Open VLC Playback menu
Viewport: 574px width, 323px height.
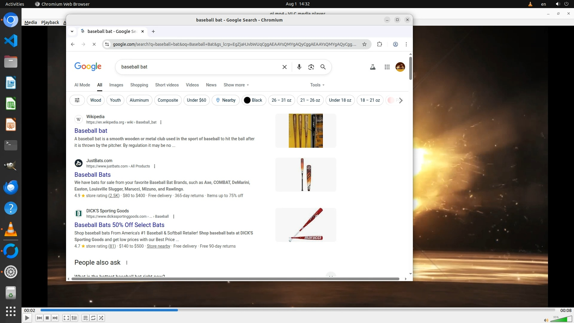(50, 22)
